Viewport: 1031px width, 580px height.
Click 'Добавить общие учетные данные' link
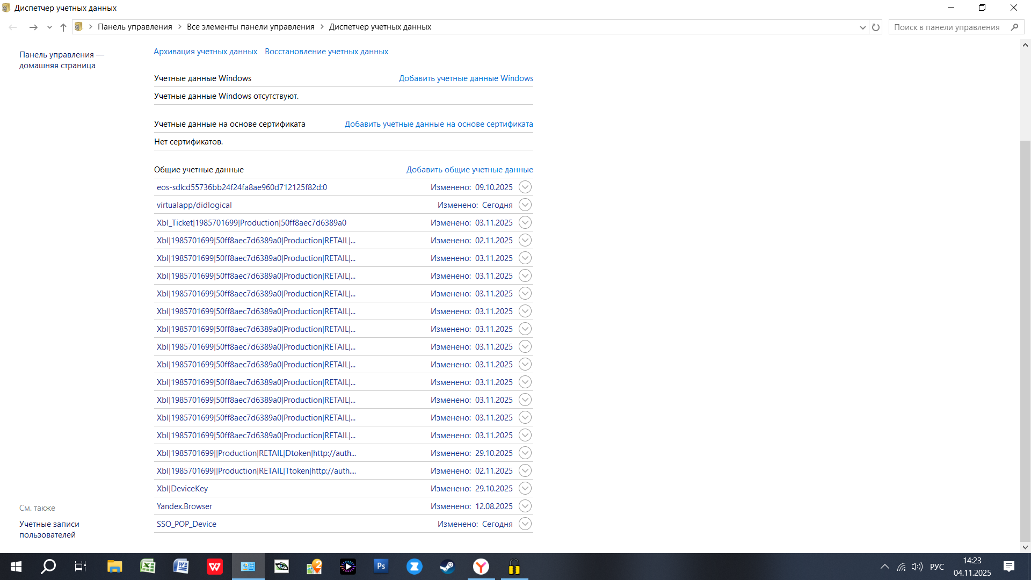[469, 170]
